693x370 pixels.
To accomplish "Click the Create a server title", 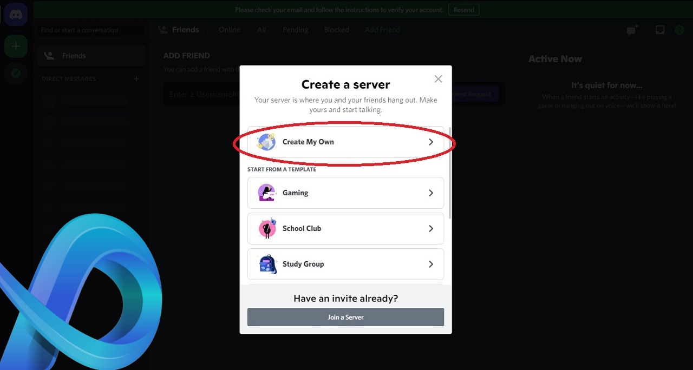I will coord(345,84).
